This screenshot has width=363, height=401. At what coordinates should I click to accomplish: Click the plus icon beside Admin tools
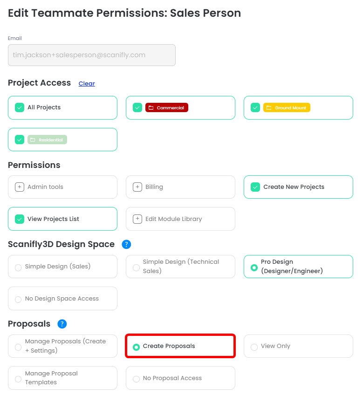(x=20, y=187)
